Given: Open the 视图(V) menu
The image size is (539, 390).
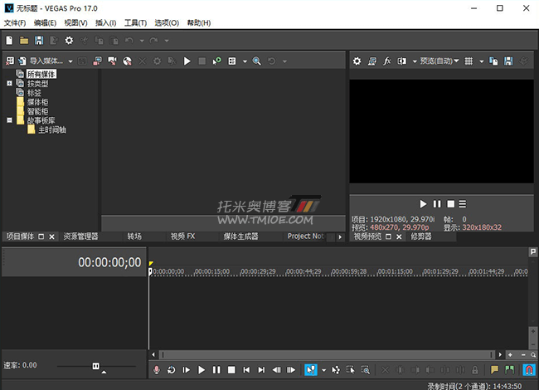Looking at the screenshot, I should 76,22.
